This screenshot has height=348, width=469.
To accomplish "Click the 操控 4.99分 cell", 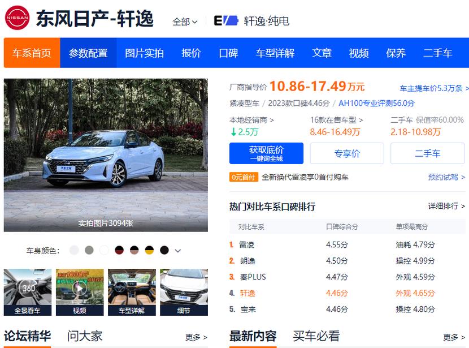I will 415,261.
